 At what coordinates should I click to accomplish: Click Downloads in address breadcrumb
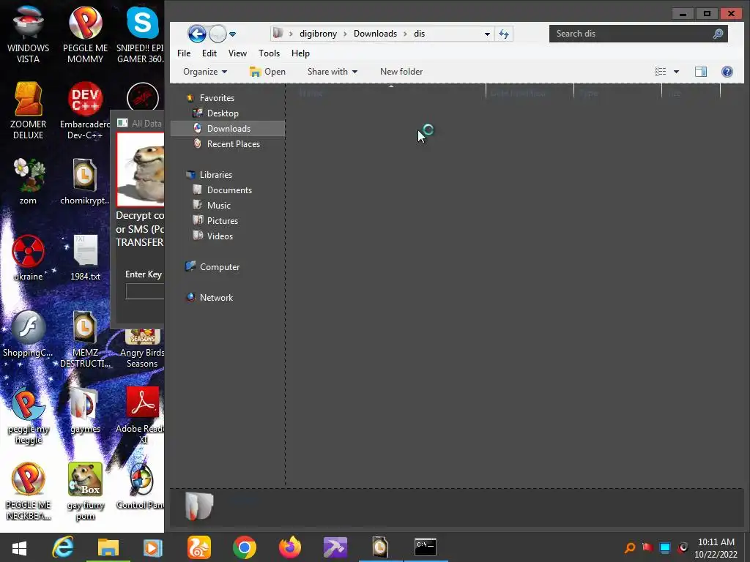pos(375,34)
